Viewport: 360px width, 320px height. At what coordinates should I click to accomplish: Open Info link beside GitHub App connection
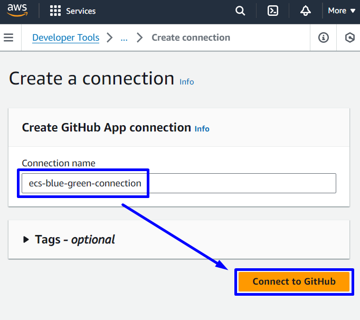coord(202,128)
